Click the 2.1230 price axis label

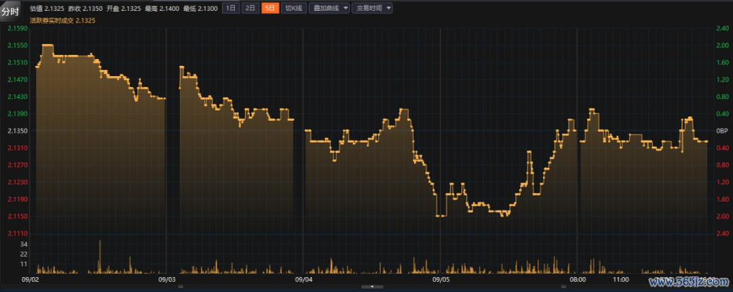pyautogui.click(x=18, y=183)
